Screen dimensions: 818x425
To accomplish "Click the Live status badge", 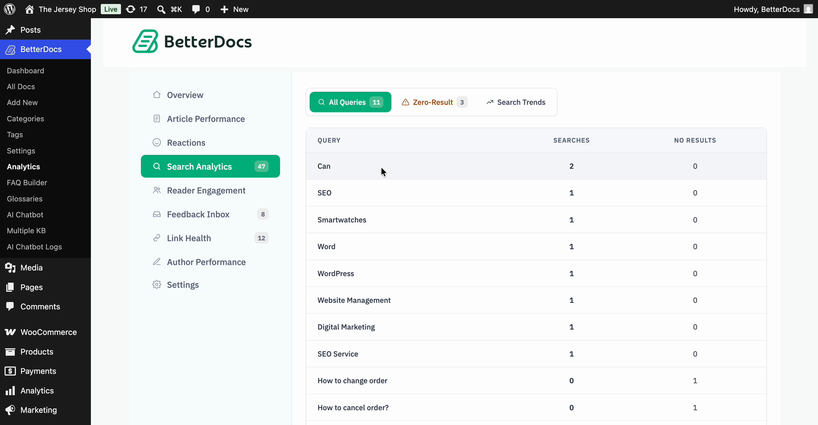I will 111,9.
